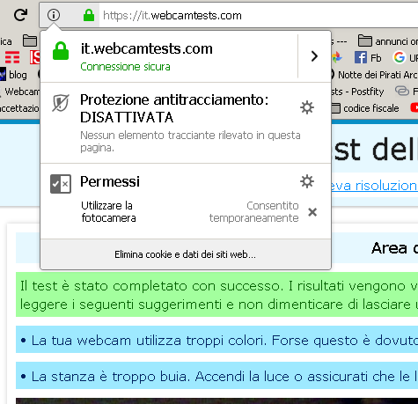Click the risoluzione link on page
The image size is (418, 404).
[373, 186]
